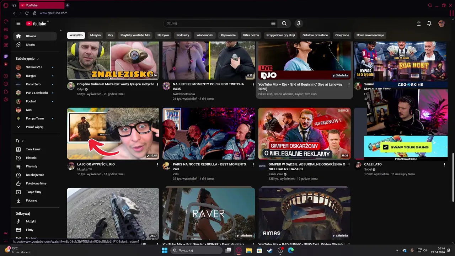Open Twitch in Opera sidebar

[6, 56]
